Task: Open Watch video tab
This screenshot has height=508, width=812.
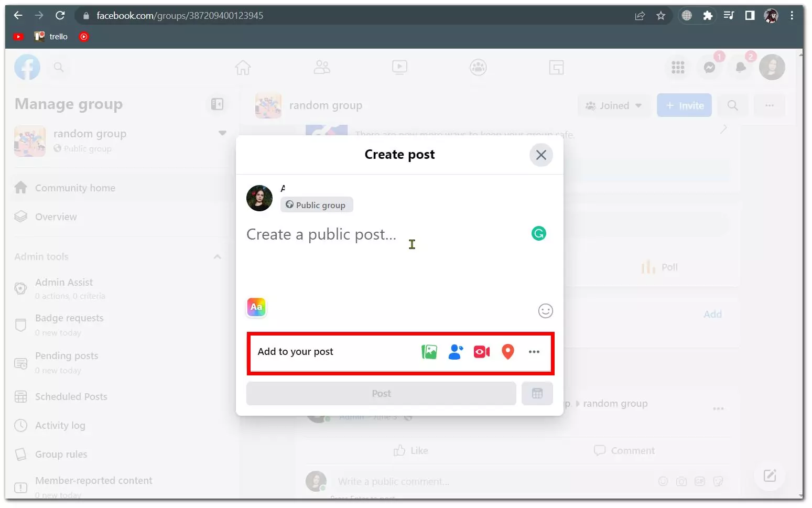Action: pyautogui.click(x=399, y=67)
